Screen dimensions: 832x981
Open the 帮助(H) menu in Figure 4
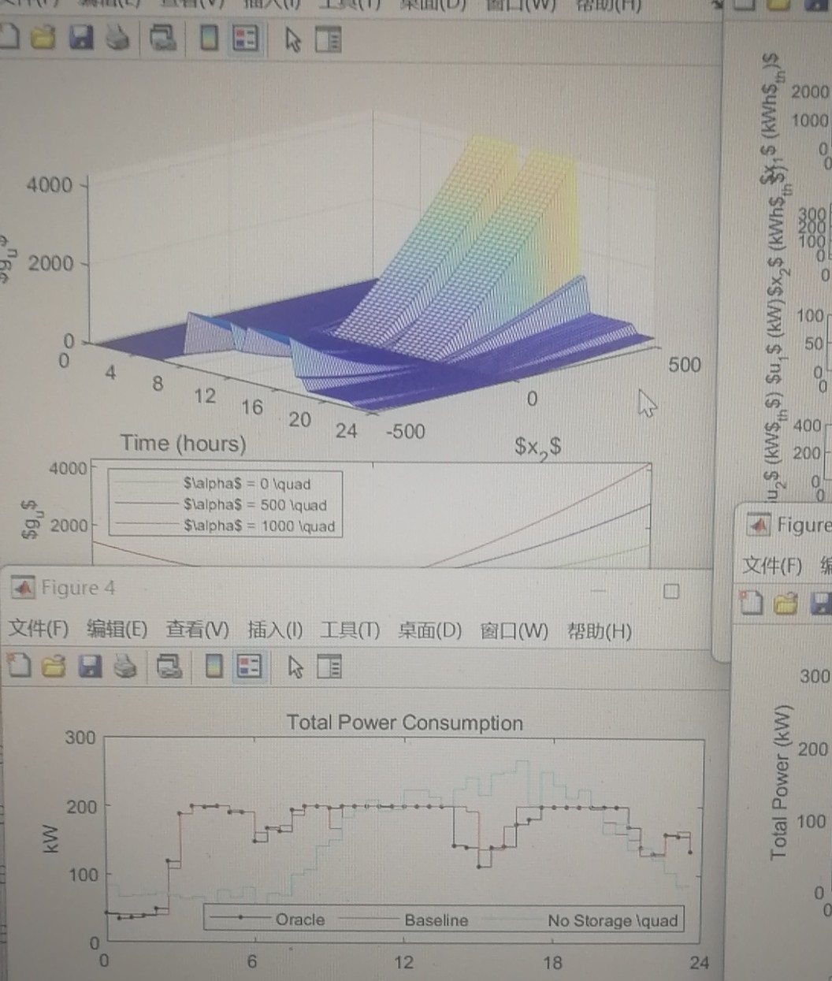600,631
